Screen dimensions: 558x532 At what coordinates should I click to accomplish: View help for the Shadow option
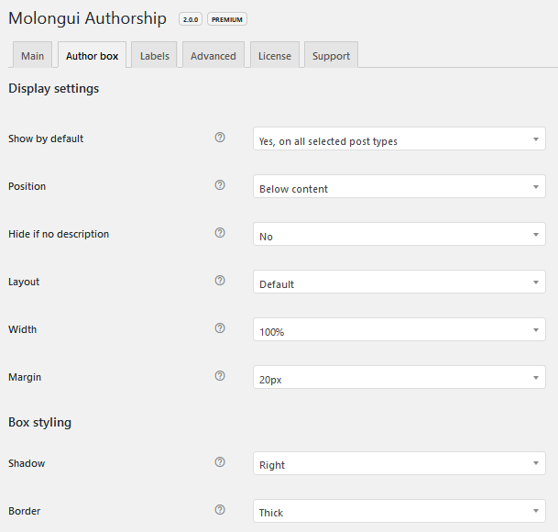pos(220,462)
